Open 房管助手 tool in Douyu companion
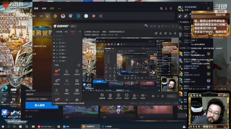231x129 pixels. pyautogui.click(x=67, y=72)
